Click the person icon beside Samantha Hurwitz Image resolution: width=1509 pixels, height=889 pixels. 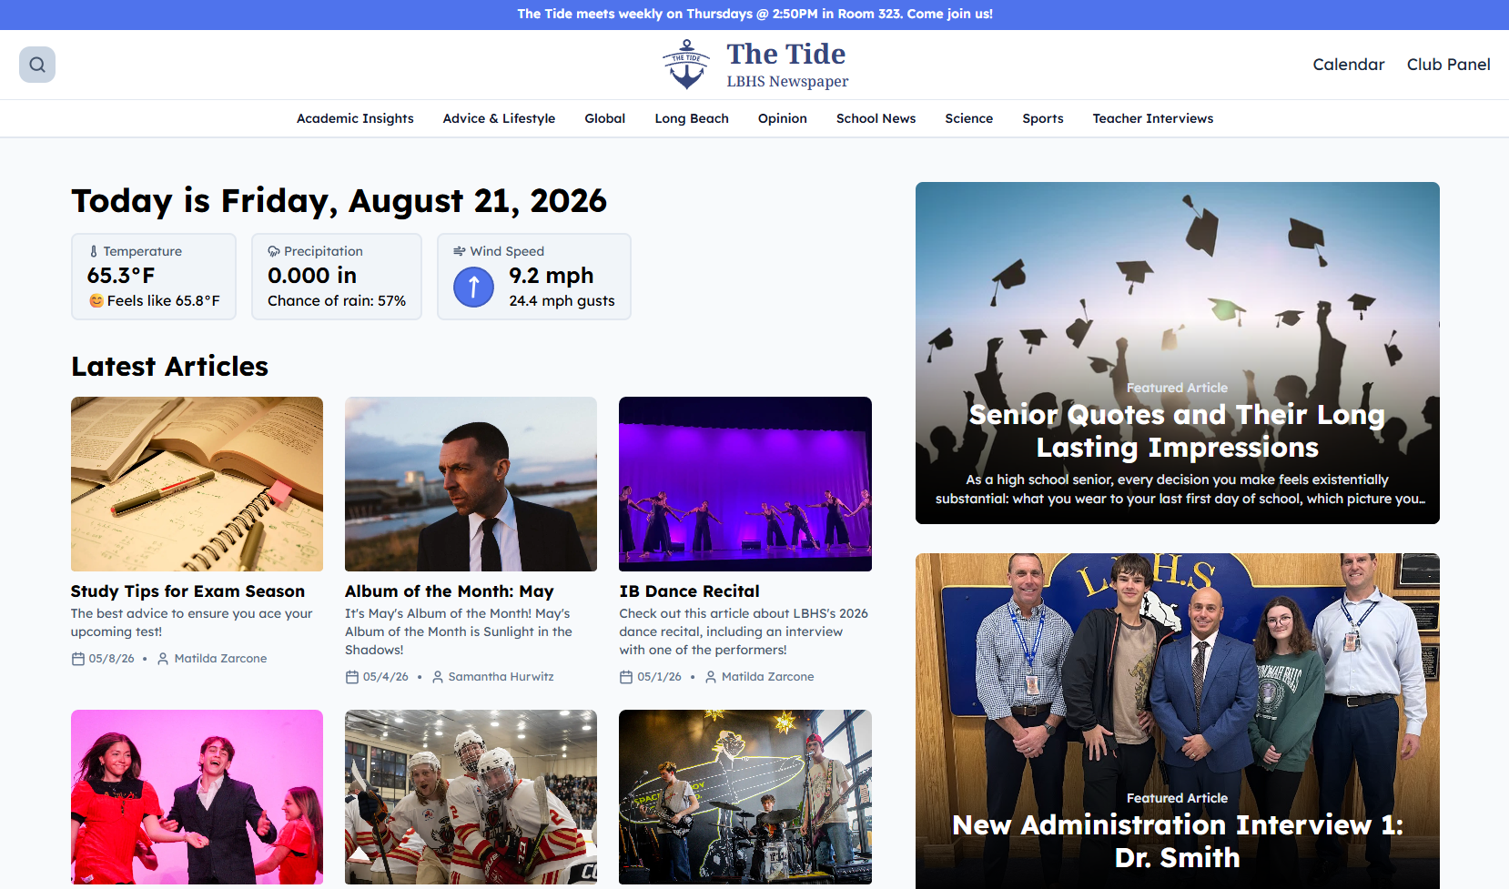pos(438,677)
